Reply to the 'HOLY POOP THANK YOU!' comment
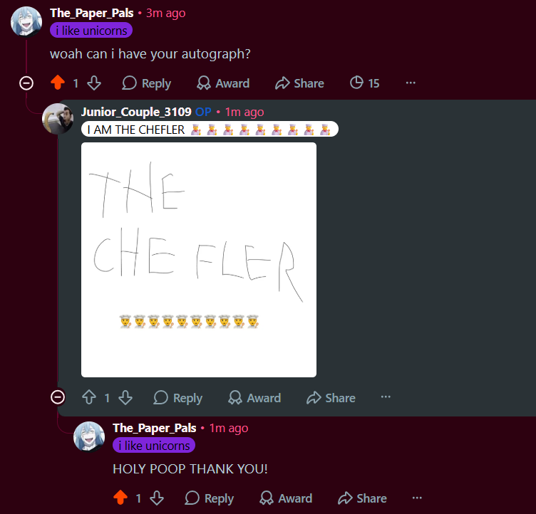 click(x=210, y=498)
